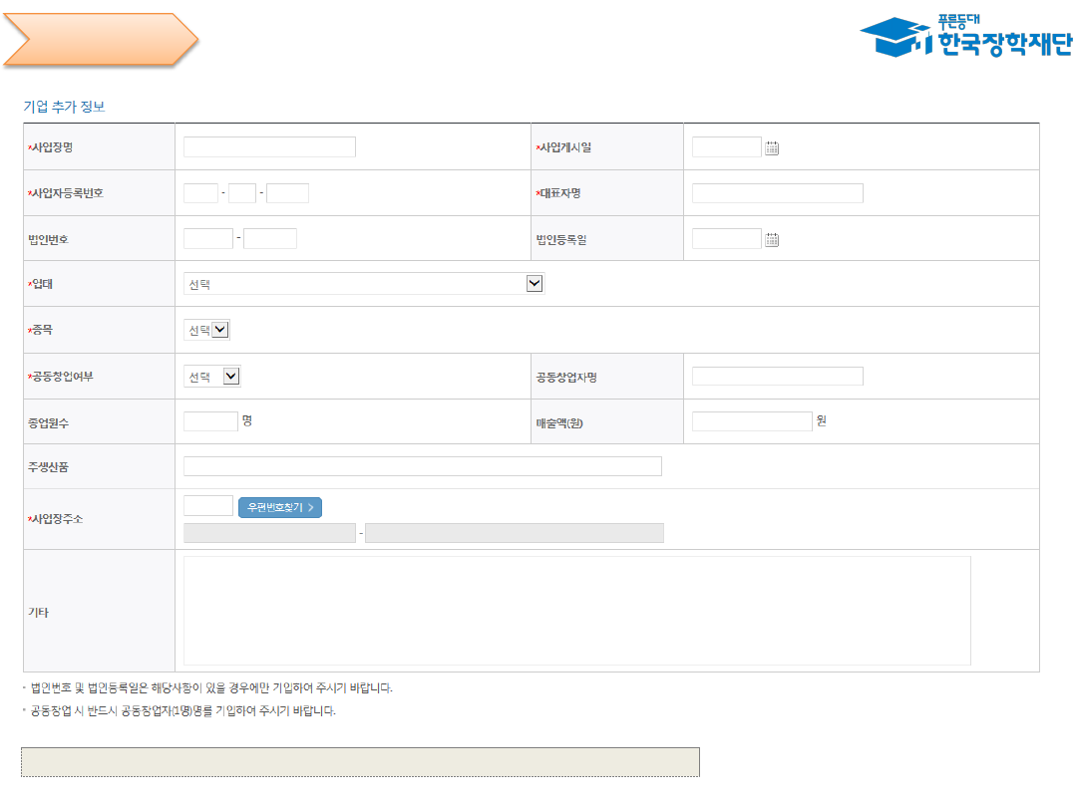This screenshot has height=807, width=1077.
Task: Open the 공동창업여부 dropdown
Action: coord(212,377)
